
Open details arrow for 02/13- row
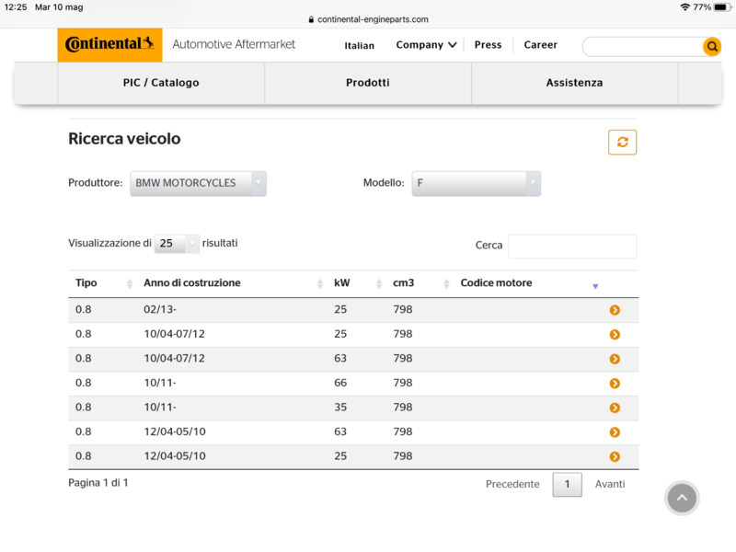(615, 310)
